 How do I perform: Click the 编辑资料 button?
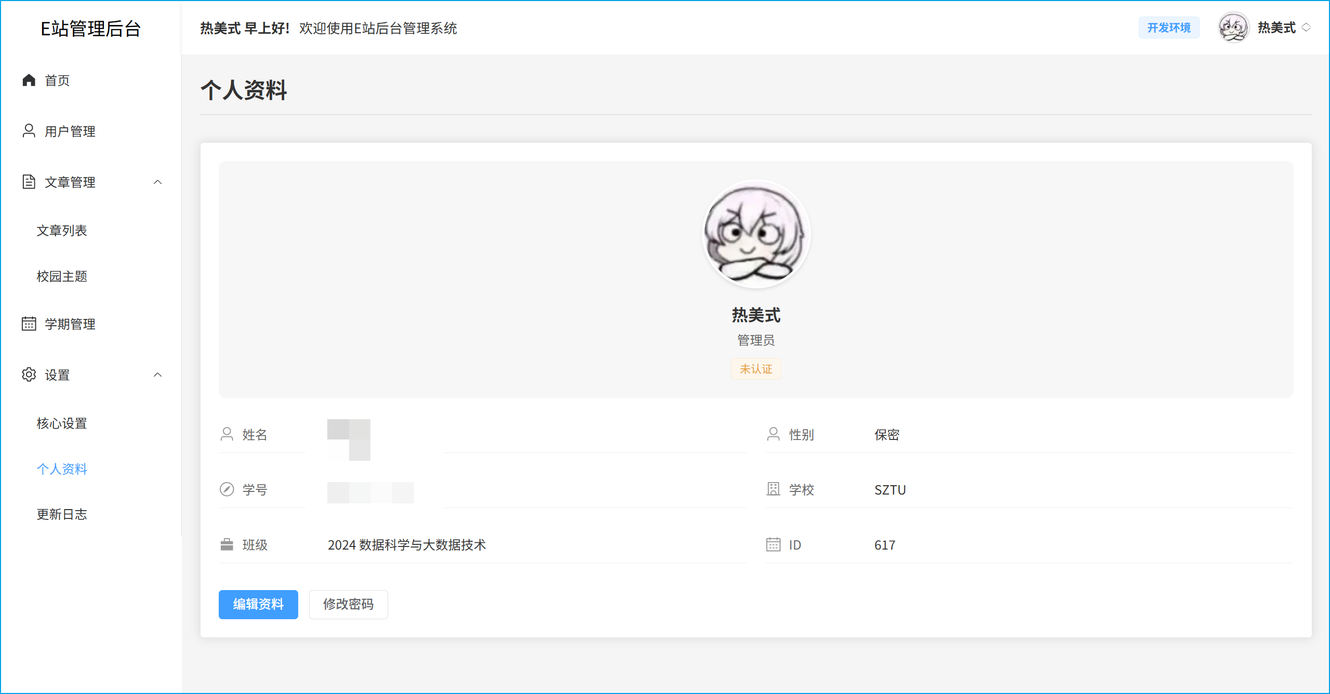[258, 604]
